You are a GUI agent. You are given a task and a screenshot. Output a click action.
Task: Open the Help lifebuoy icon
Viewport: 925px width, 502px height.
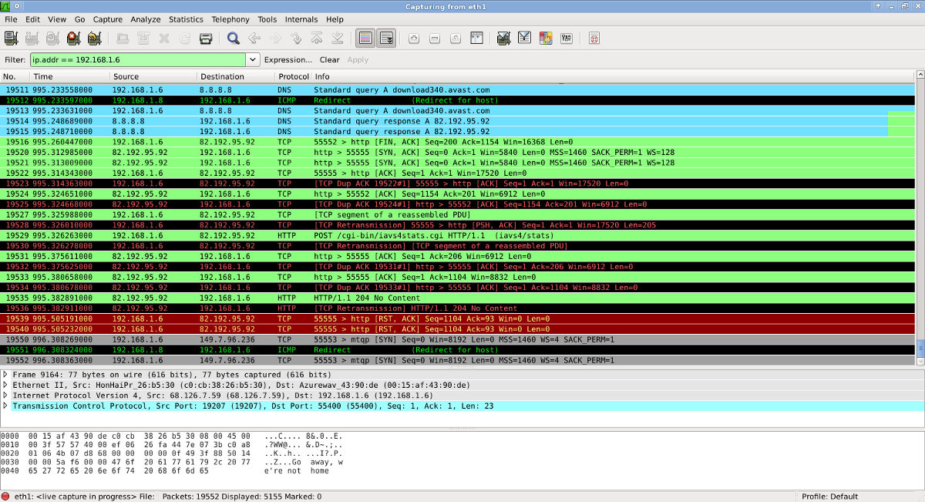point(594,38)
